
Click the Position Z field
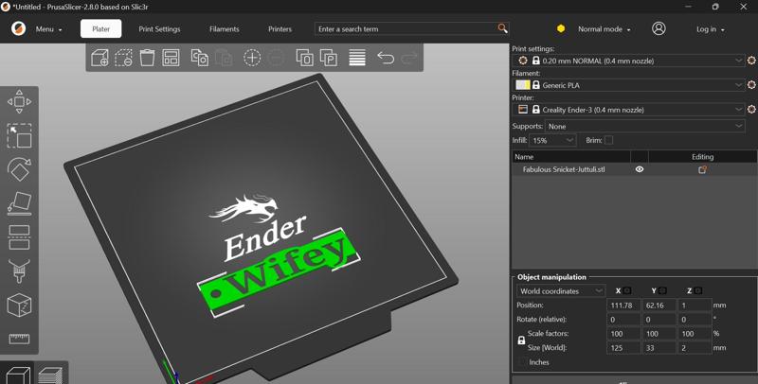pos(695,305)
